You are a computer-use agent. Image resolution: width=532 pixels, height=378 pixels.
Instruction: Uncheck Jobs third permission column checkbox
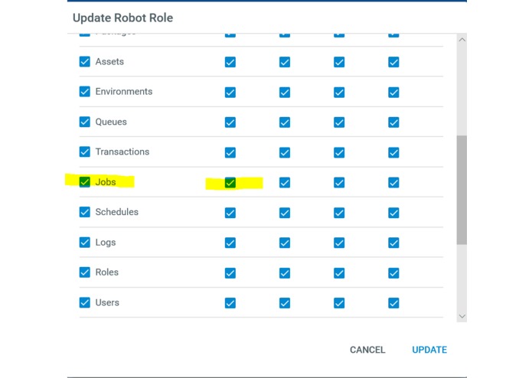(x=339, y=183)
